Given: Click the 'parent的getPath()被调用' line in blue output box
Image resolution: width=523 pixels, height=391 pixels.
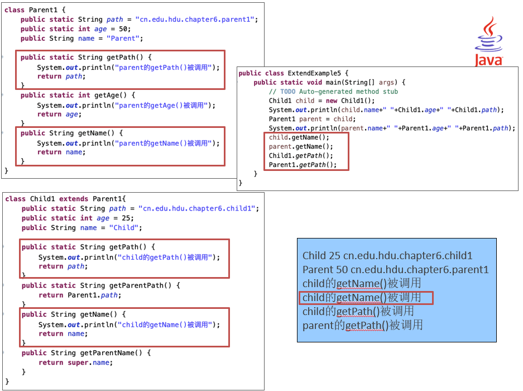Looking at the screenshot, I should [363, 325].
